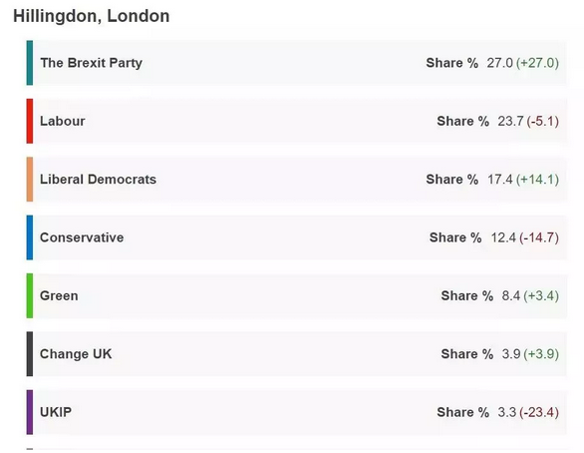Click the purple UKIP color bar
This screenshot has width=584, height=453.
click(x=30, y=412)
